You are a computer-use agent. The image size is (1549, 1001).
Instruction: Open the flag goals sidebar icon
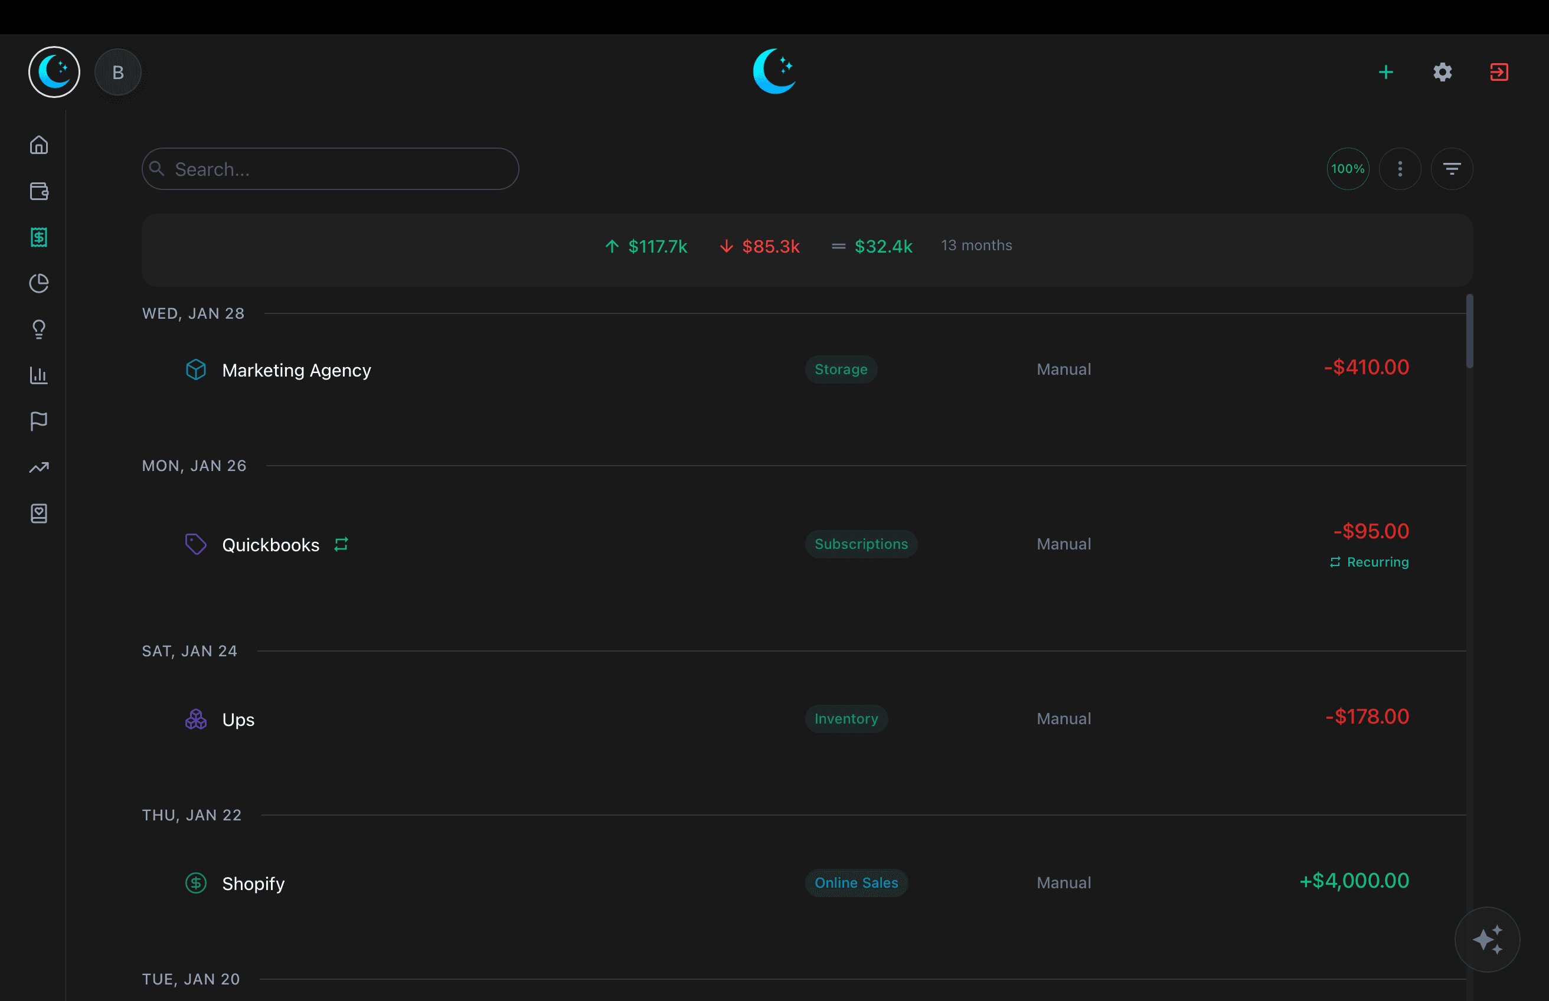(39, 421)
